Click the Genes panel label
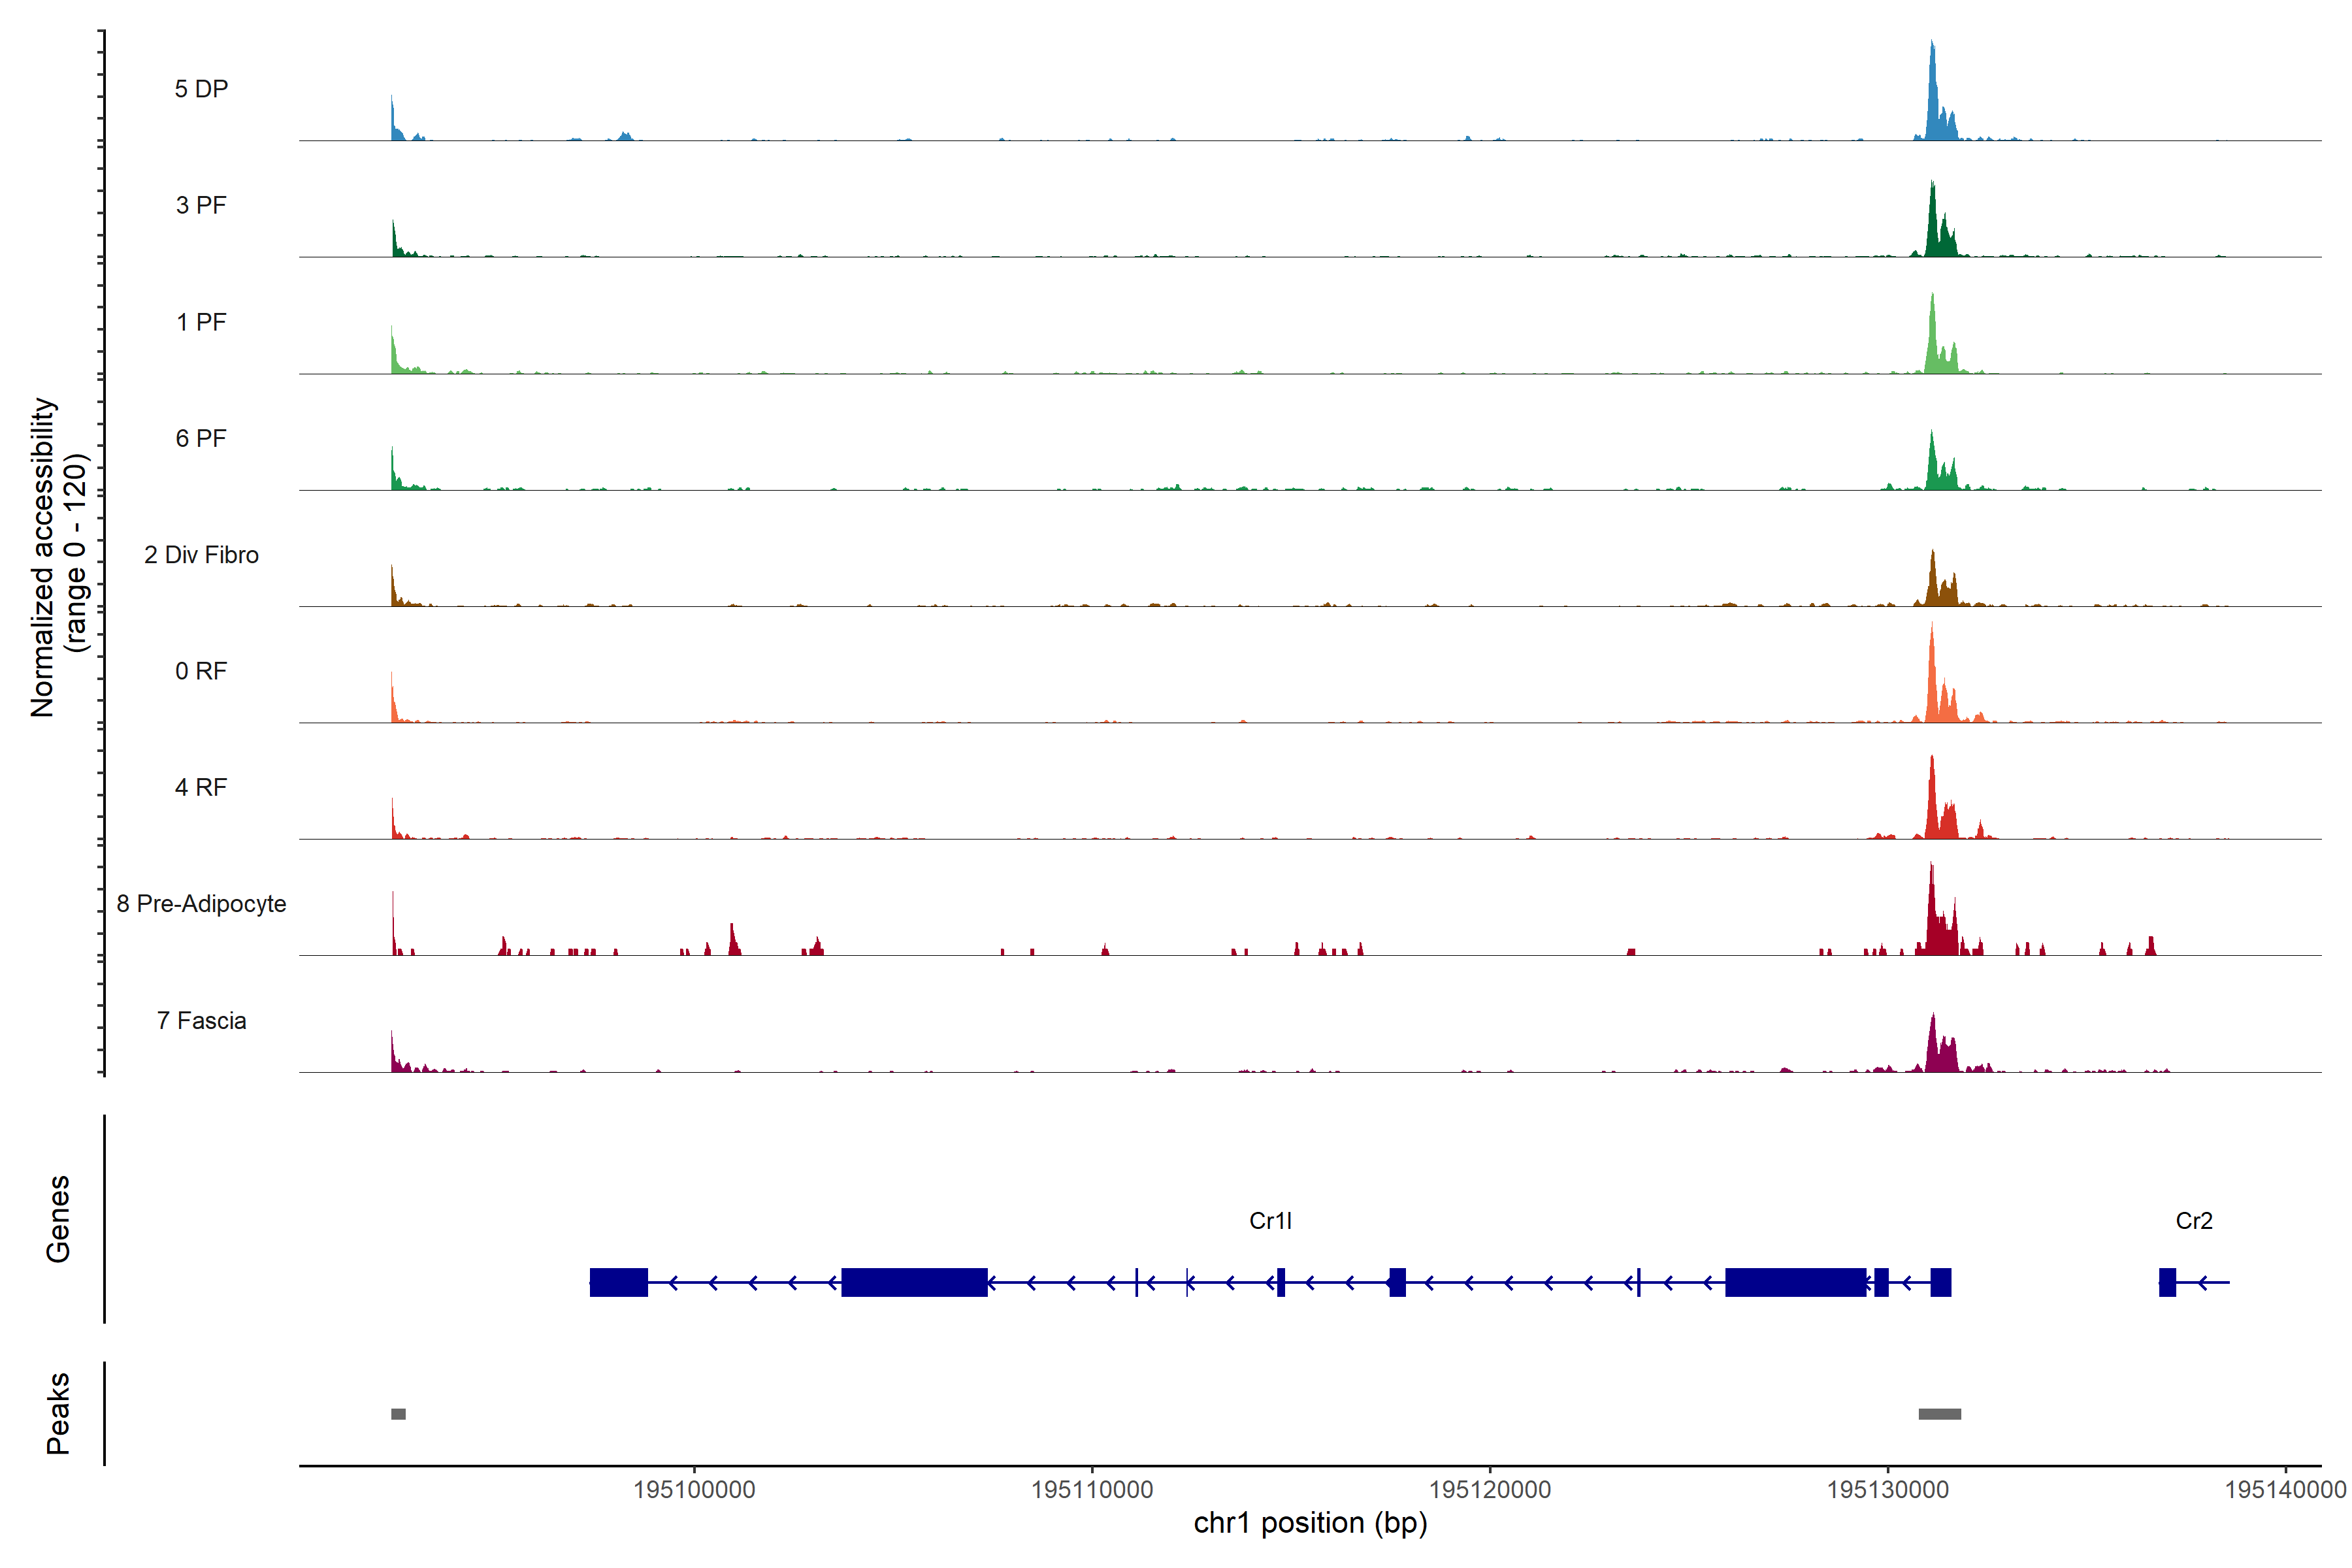Viewport: 2352px width, 1568px height. (58, 1219)
